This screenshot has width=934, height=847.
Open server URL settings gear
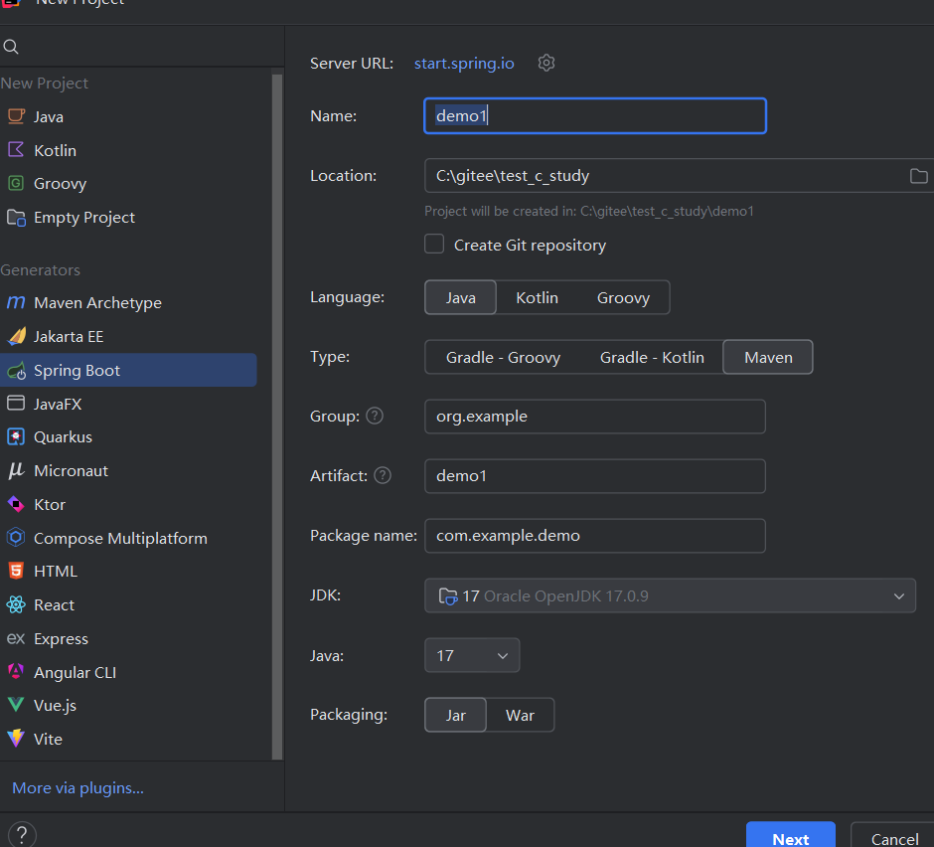click(x=546, y=63)
